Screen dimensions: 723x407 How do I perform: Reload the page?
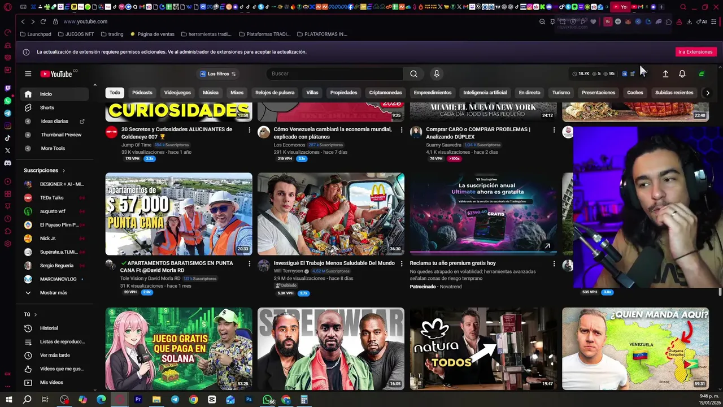(43, 21)
